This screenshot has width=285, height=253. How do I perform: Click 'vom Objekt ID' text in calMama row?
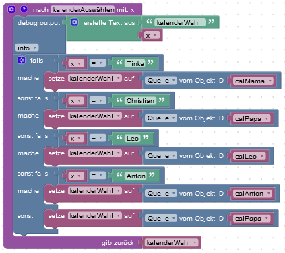pos(201,81)
